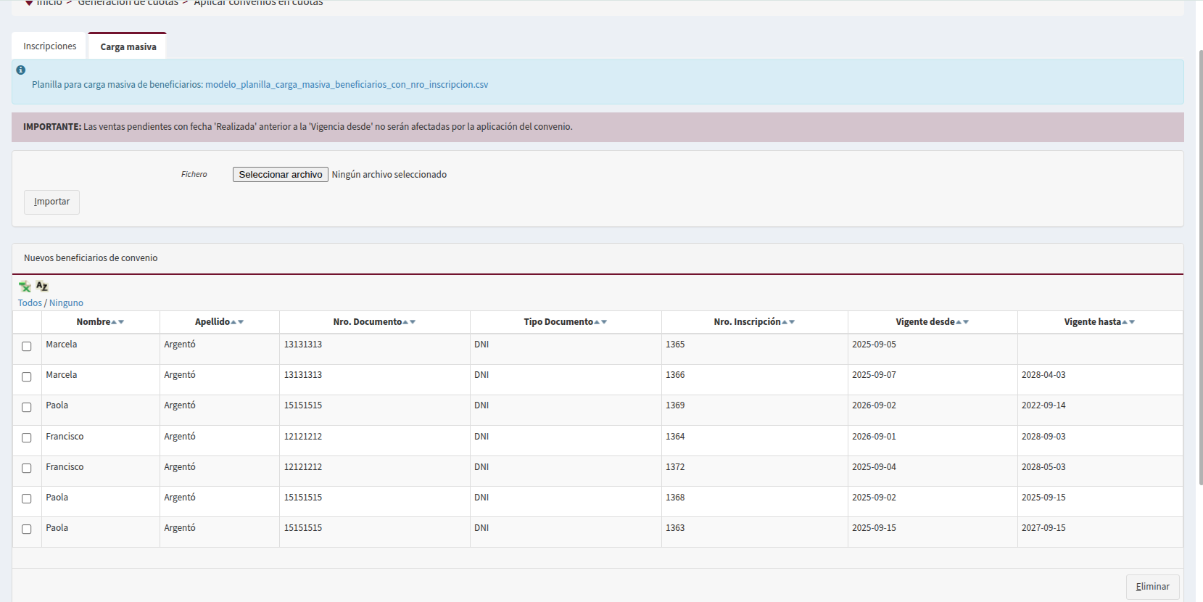Sort Apellido column descending arrow

pyautogui.click(x=241, y=322)
